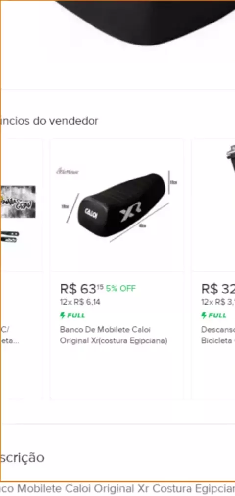Click the Descrição section heading

tap(22, 458)
